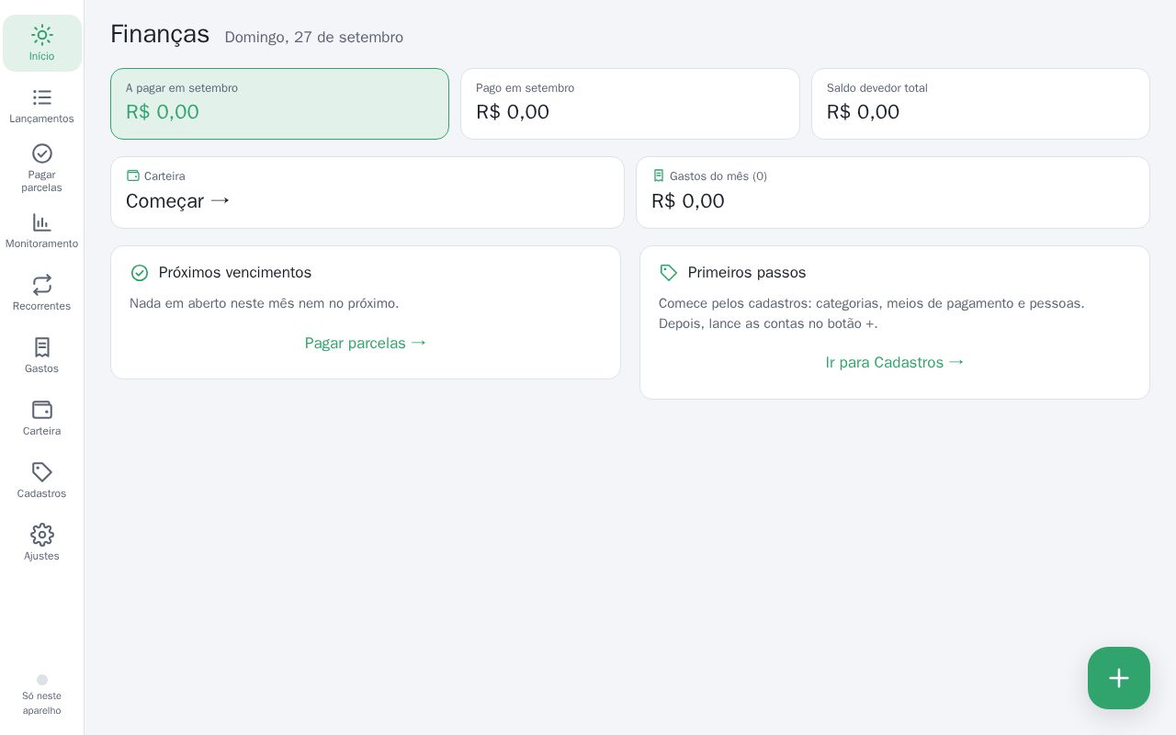
Task: Open the Gastos receipt icon
Action: 42,347
